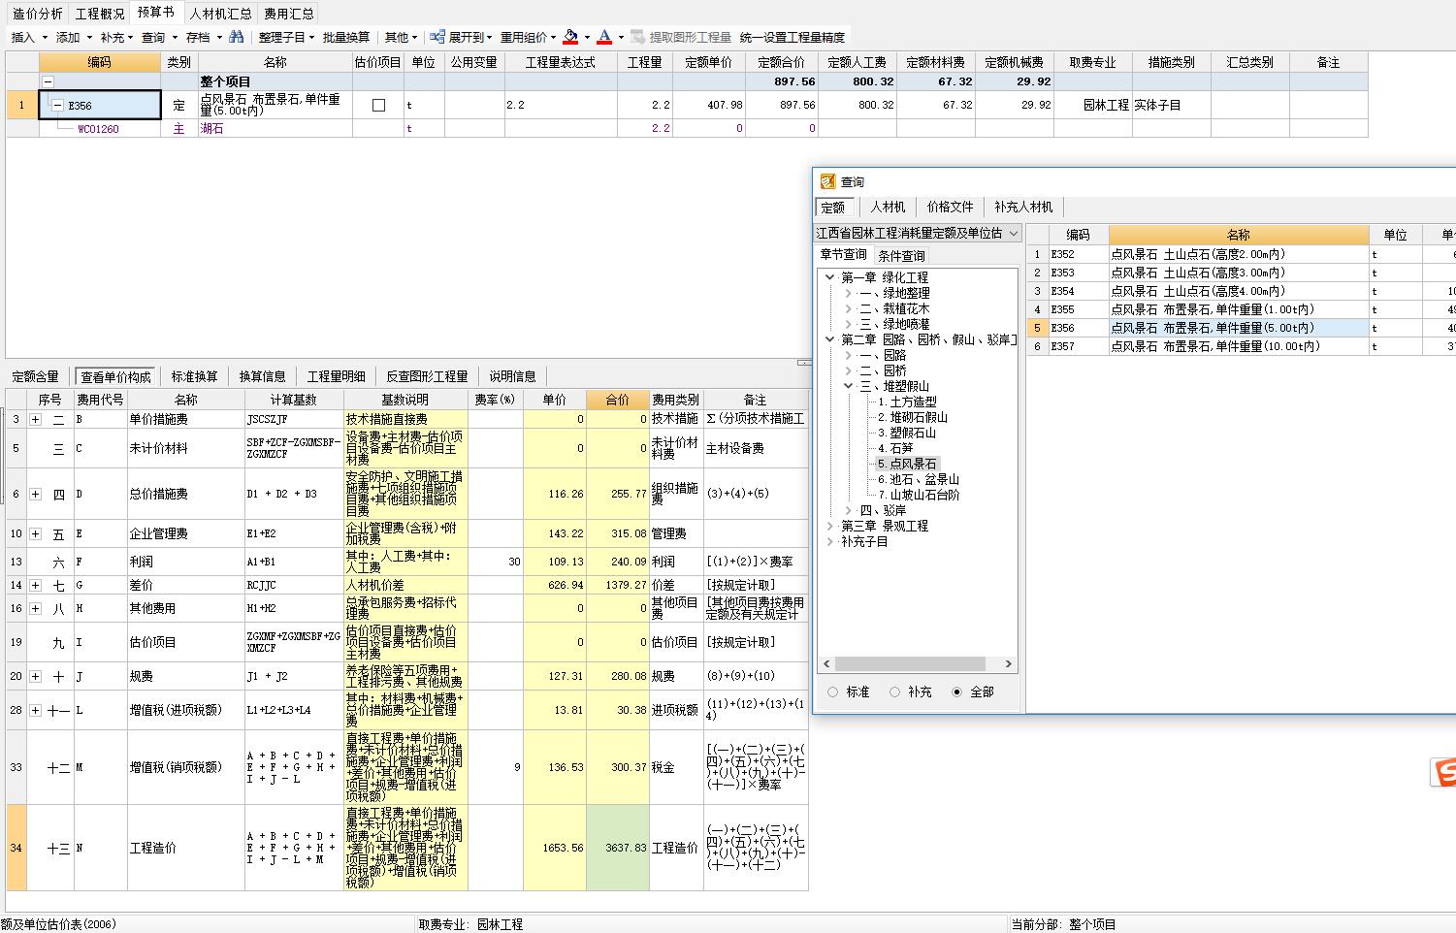Click the 批量换算 button
This screenshot has width=1456, height=933.
pos(346,37)
